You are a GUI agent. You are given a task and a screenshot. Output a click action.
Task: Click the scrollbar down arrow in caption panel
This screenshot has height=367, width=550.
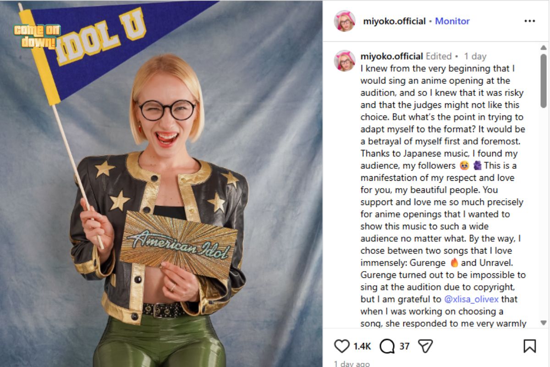[544, 323]
